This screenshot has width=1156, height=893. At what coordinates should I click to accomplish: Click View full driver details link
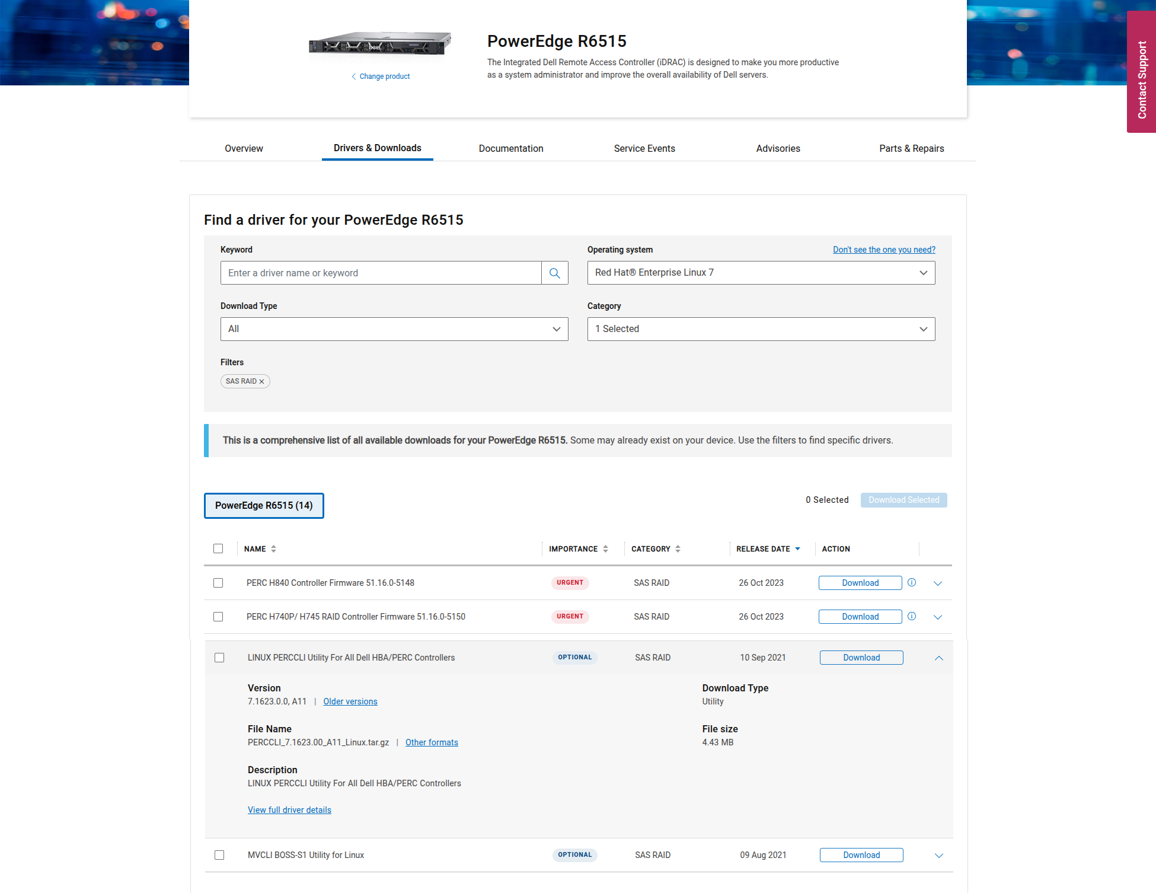click(289, 810)
